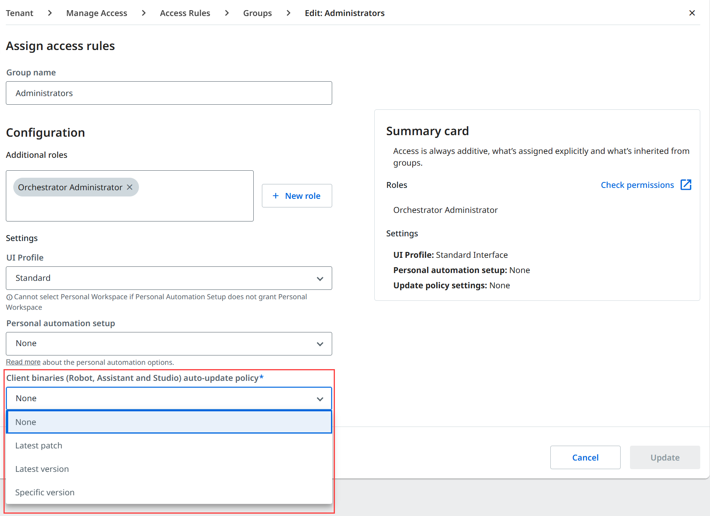Select None in auto-update policy list
The width and height of the screenshot is (710, 516).
click(169, 422)
